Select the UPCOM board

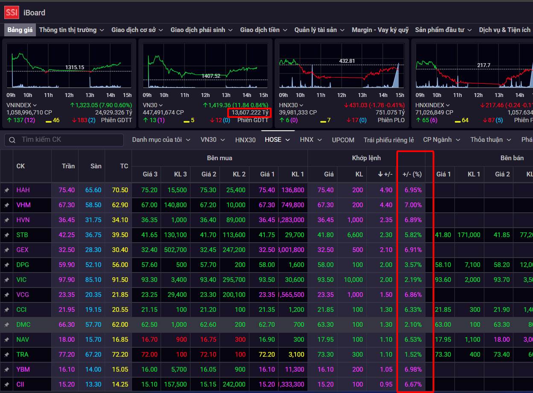tap(343, 140)
